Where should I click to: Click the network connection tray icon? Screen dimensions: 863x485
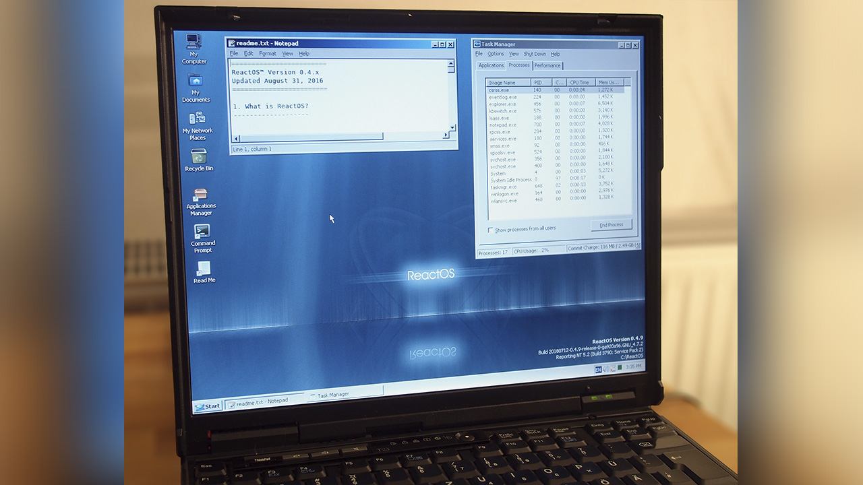coord(612,368)
